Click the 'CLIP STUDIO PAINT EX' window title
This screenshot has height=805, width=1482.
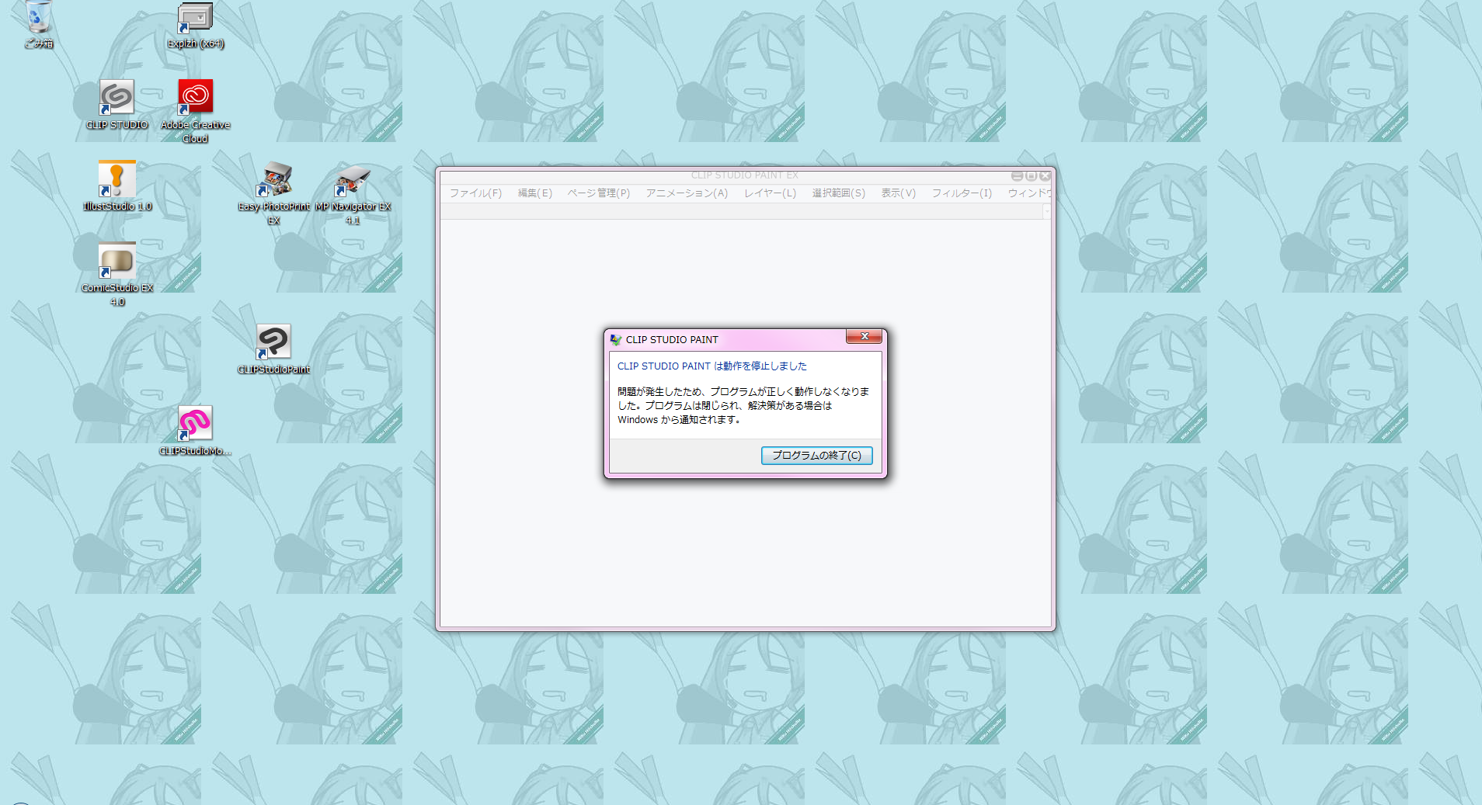(745, 175)
